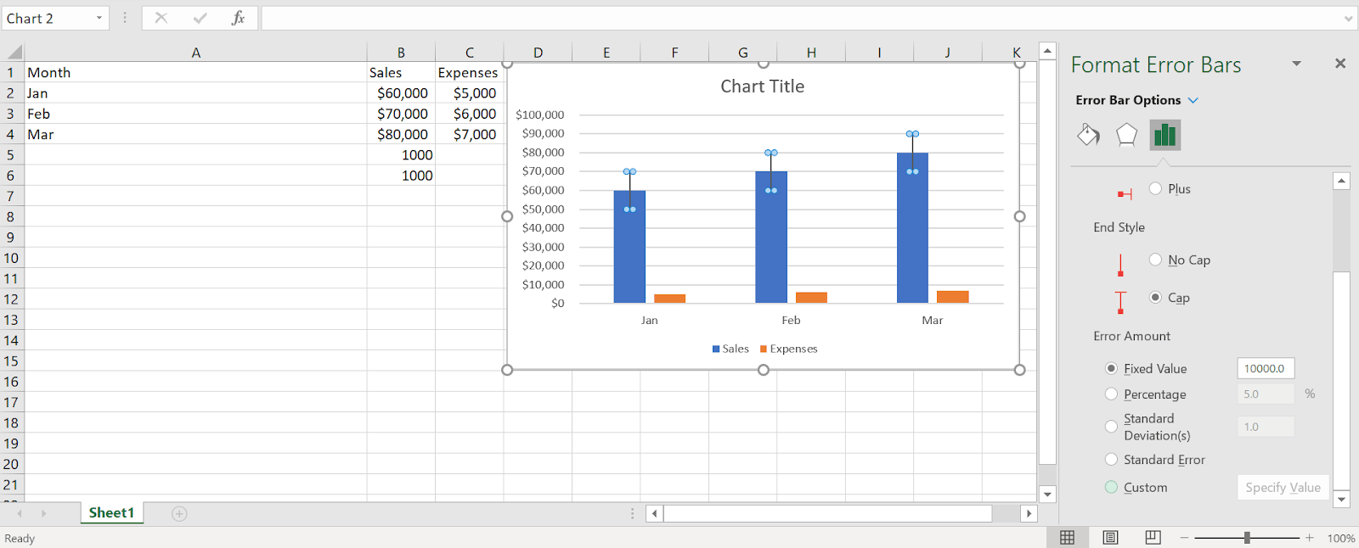Screen dimensions: 1359x548
Task: Click the Month header cell
Action: (195, 72)
